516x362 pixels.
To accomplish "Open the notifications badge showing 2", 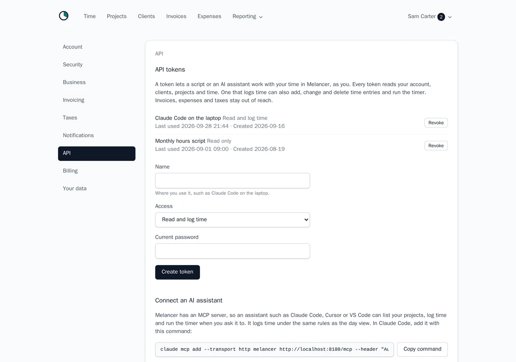I will (x=441, y=17).
